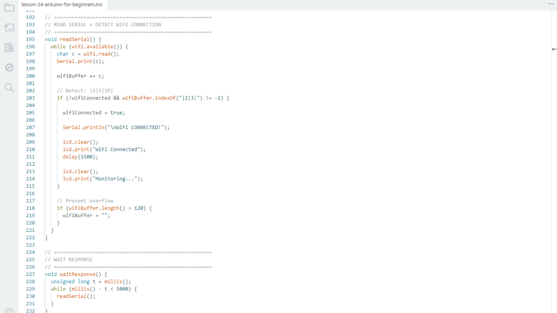The height and width of the screenshot is (313, 557).
Task: Open the three-dot editor options menu
Action: click(550, 4)
